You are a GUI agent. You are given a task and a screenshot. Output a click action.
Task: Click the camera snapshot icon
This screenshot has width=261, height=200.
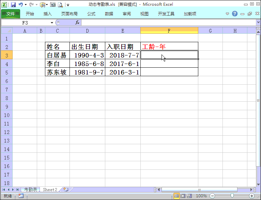[53, 5]
